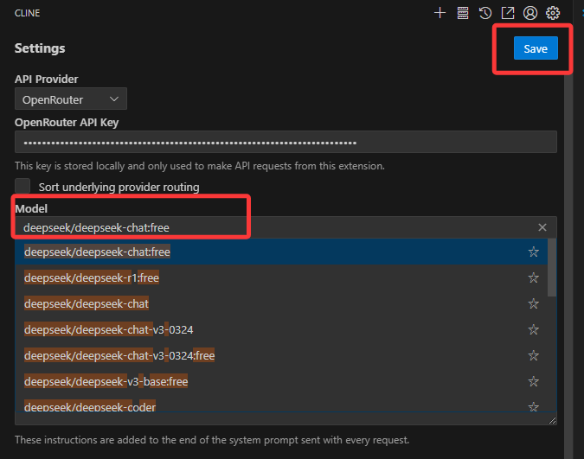Click the Save button

coord(536,48)
